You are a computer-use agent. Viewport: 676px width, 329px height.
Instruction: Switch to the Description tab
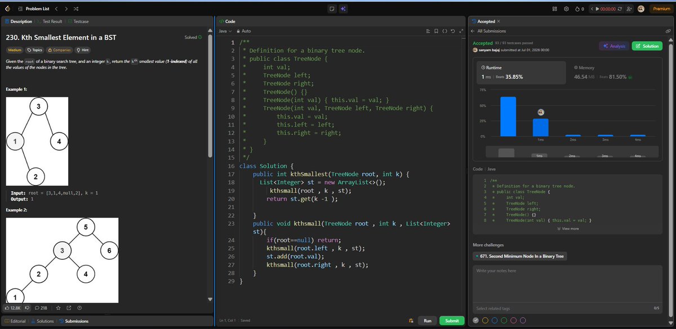click(18, 21)
